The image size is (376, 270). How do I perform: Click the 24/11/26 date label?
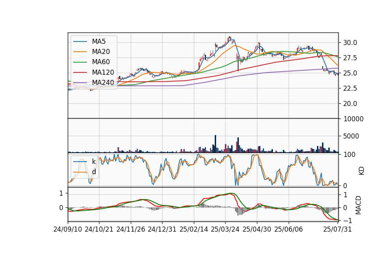point(131,229)
